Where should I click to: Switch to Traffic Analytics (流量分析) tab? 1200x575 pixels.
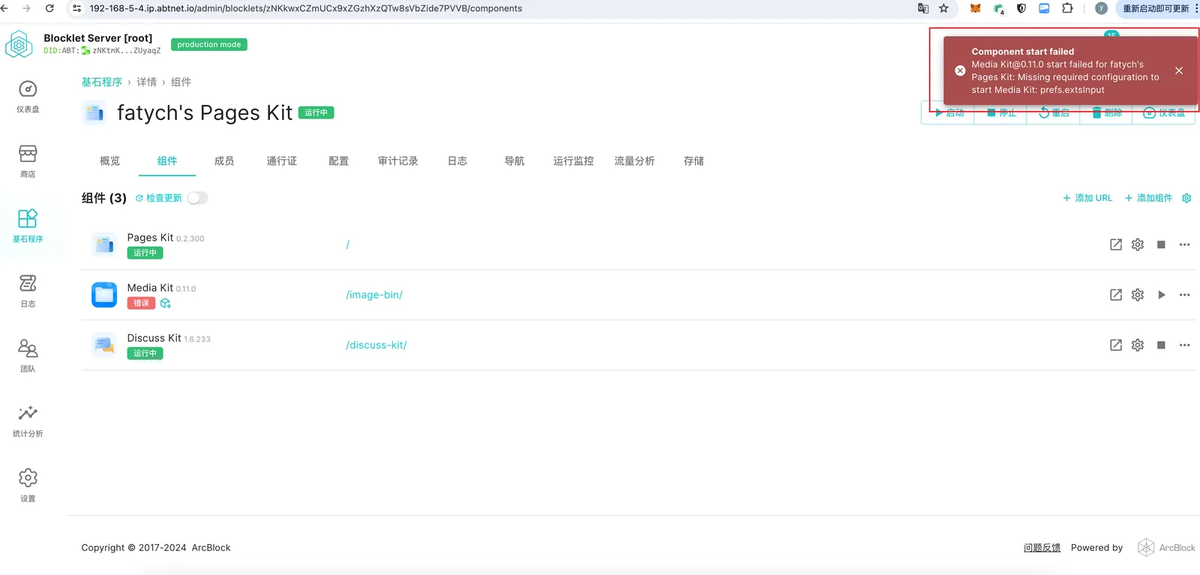coord(634,161)
